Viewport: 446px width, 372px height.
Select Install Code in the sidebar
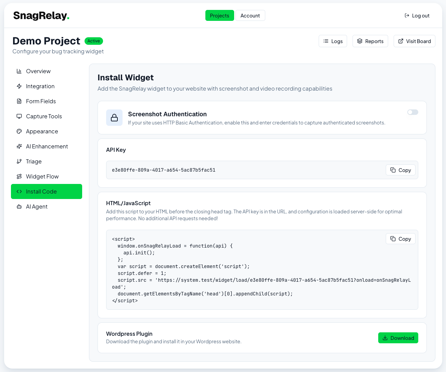pyautogui.click(x=47, y=191)
